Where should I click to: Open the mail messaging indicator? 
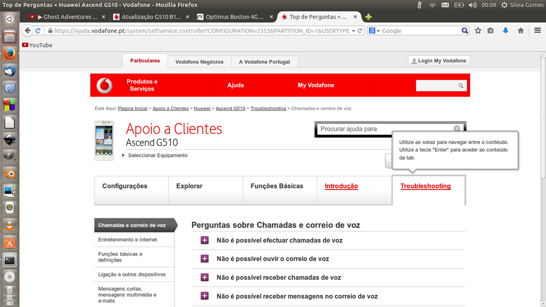[445, 5]
